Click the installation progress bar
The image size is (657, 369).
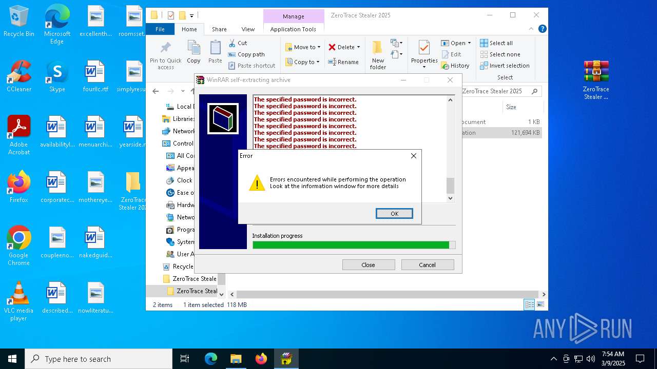click(354, 245)
